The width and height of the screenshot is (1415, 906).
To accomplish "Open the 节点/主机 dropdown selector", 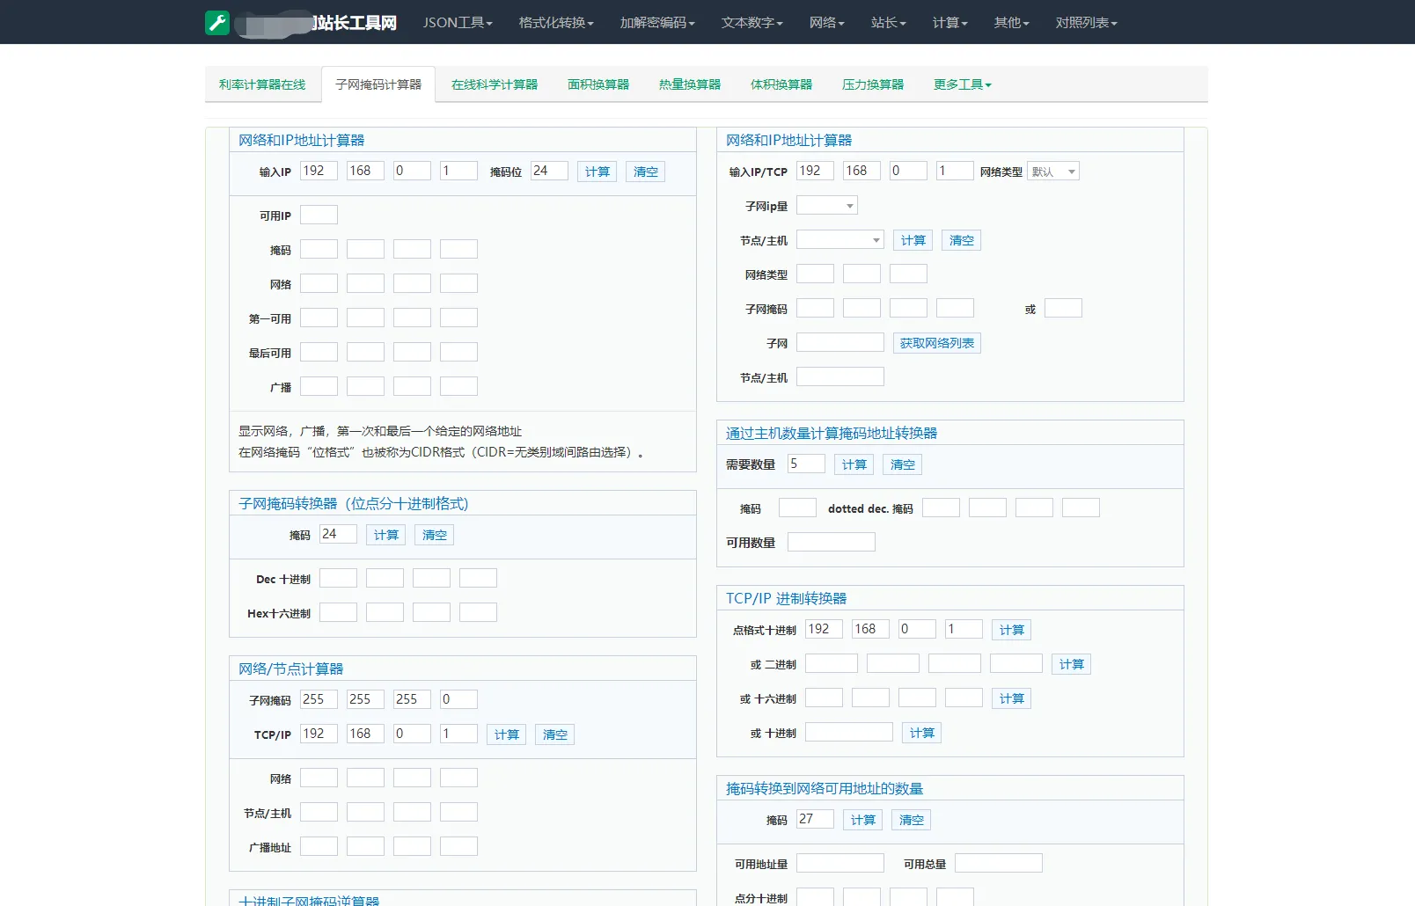I will 840,240.
